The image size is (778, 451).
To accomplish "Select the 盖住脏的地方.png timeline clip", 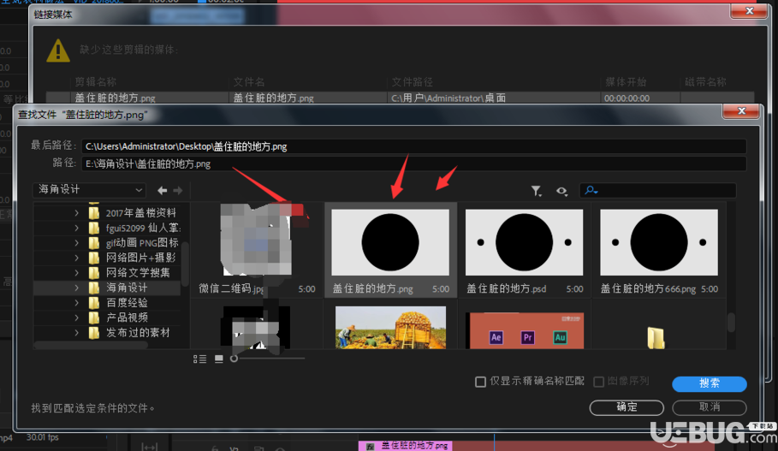I will (x=406, y=446).
